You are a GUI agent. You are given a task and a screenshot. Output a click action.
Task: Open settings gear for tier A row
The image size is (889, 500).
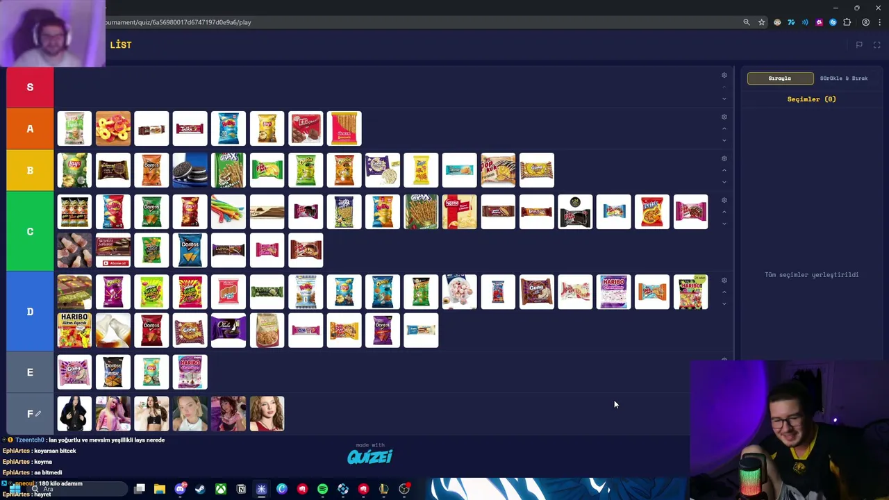click(x=724, y=117)
